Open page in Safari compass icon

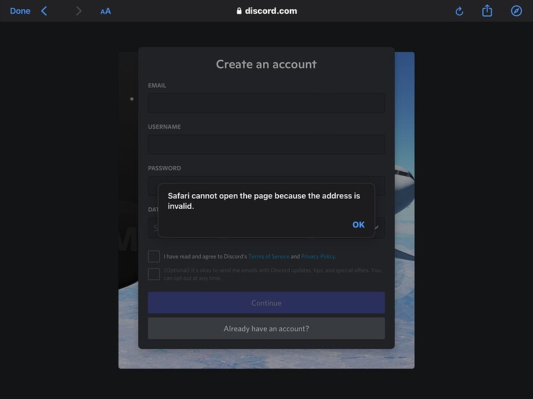point(516,11)
